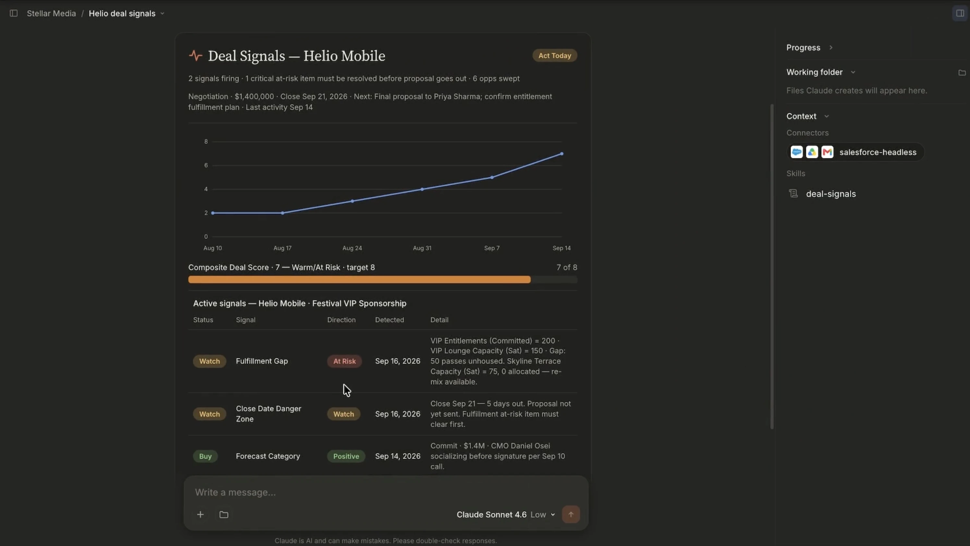970x546 pixels.
Task: Focus the Write a message input
Action: click(x=386, y=492)
